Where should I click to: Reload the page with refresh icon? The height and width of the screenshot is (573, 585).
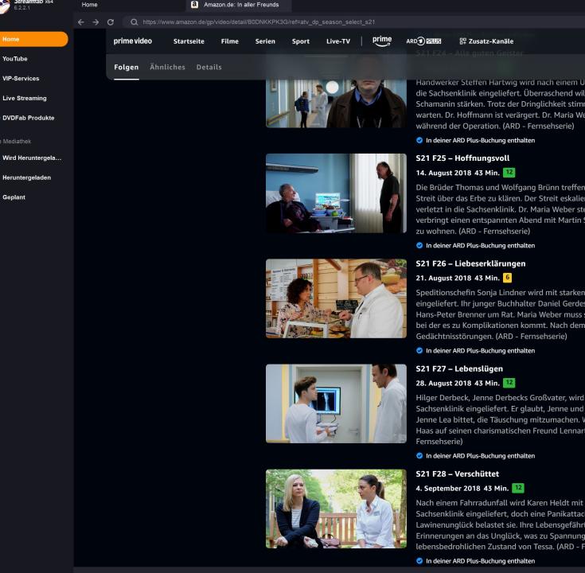(x=111, y=22)
